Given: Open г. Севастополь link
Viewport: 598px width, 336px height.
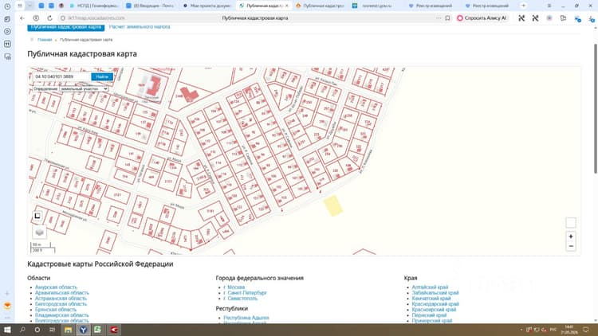Looking at the screenshot, I should tap(240, 299).
